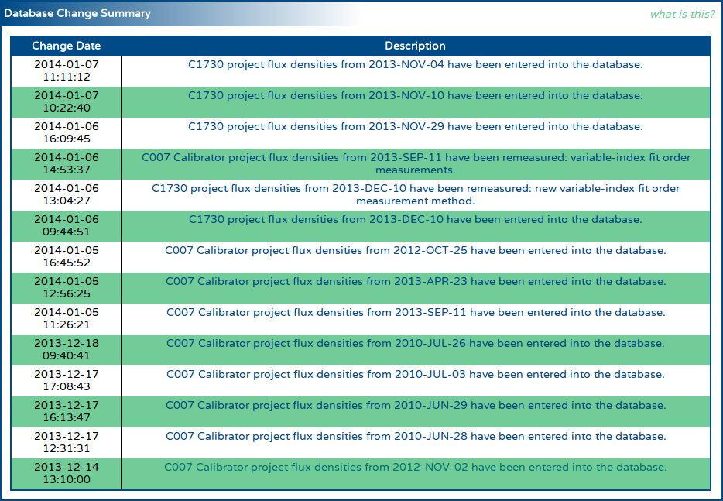Open the C007 Calibrator 2012-NOV-02 entry

coord(415,468)
